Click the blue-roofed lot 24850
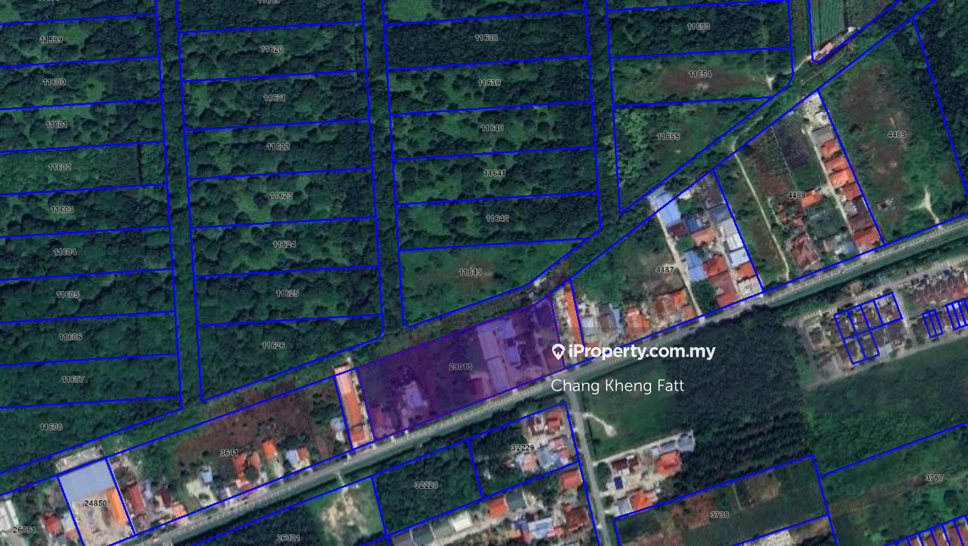The width and height of the screenshot is (968, 546). point(96,503)
